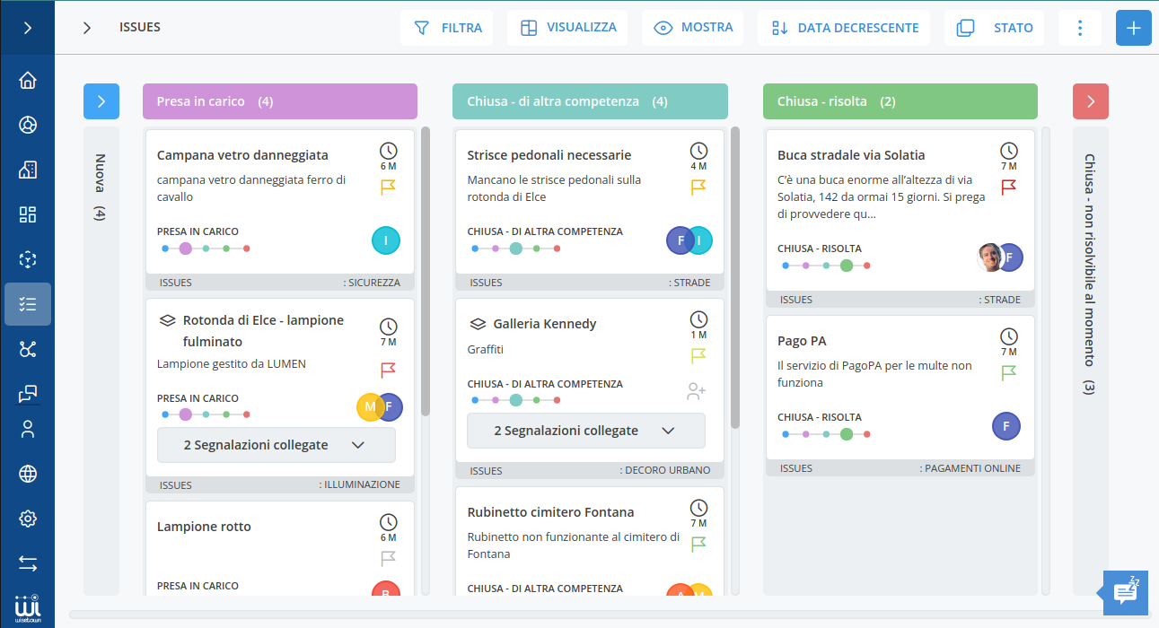Open the three-dots more options menu
The width and height of the screenshot is (1159, 628).
point(1079,28)
